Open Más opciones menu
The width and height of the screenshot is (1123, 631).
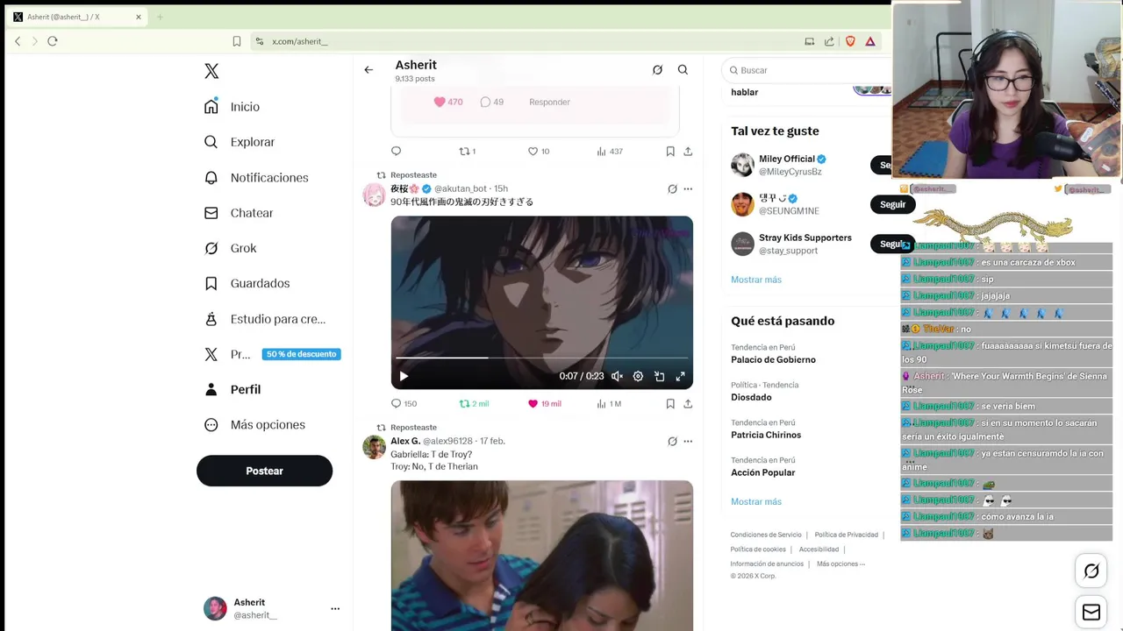pyautogui.click(x=254, y=425)
